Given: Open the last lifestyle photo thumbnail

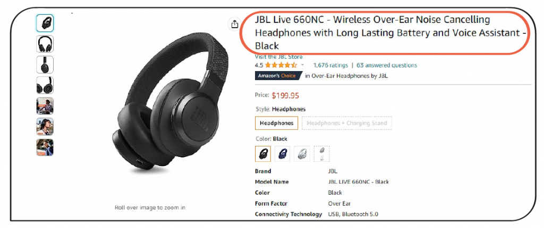Looking at the screenshot, I should click(45, 147).
